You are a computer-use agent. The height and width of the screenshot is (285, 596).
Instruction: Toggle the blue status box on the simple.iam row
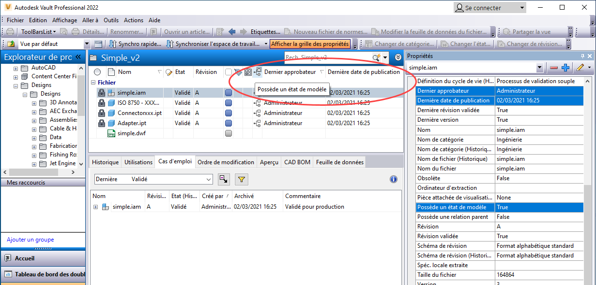pyautogui.click(x=229, y=93)
